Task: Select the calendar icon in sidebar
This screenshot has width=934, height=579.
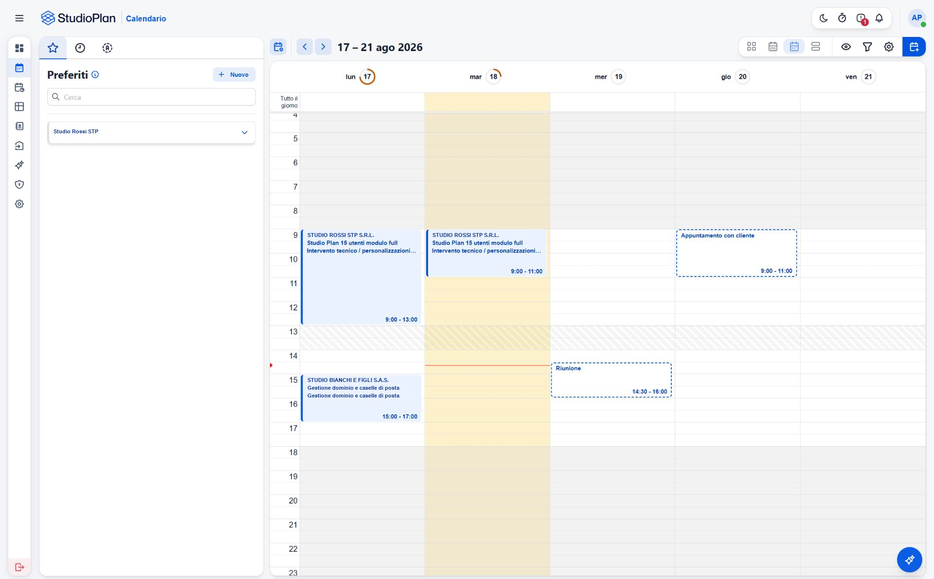Action: point(19,68)
